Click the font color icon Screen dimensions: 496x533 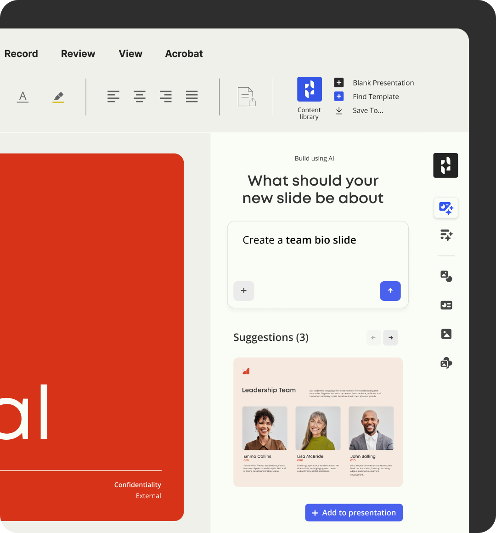point(23,97)
